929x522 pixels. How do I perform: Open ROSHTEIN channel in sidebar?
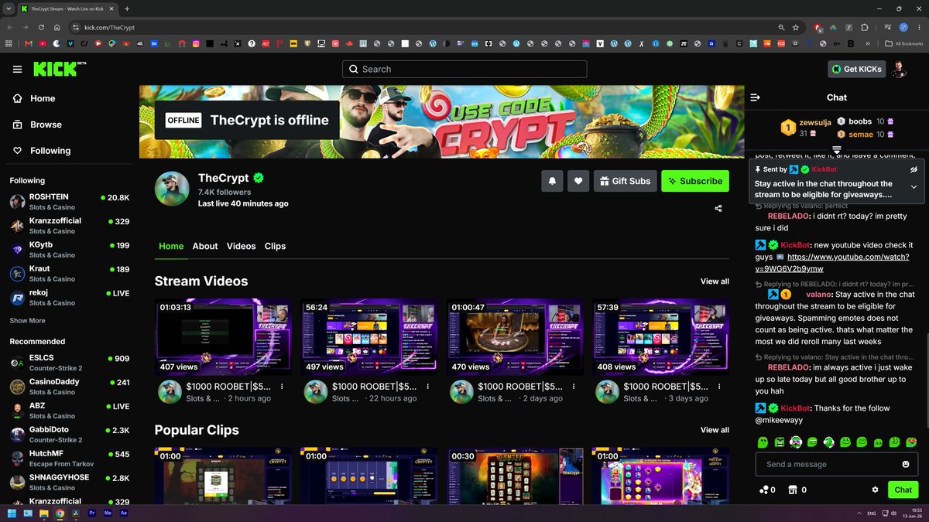click(x=70, y=202)
